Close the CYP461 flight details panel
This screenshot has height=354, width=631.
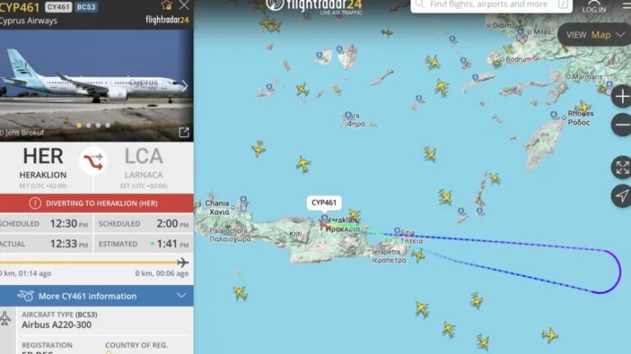click(184, 5)
